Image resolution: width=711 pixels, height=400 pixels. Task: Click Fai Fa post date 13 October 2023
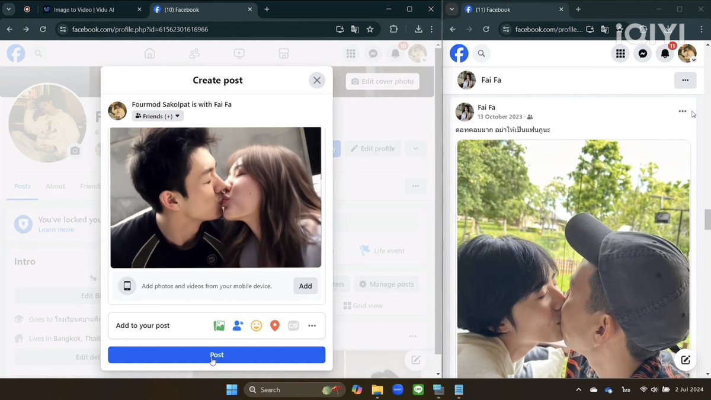(x=501, y=117)
